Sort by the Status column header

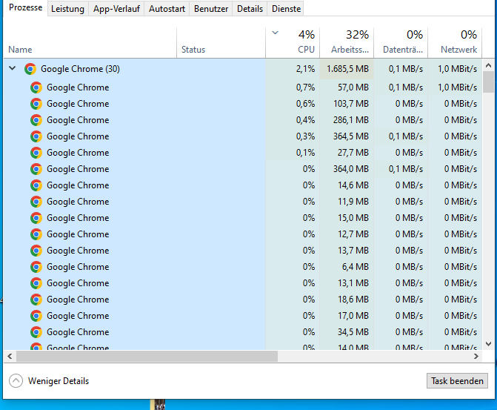pyautogui.click(x=221, y=43)
